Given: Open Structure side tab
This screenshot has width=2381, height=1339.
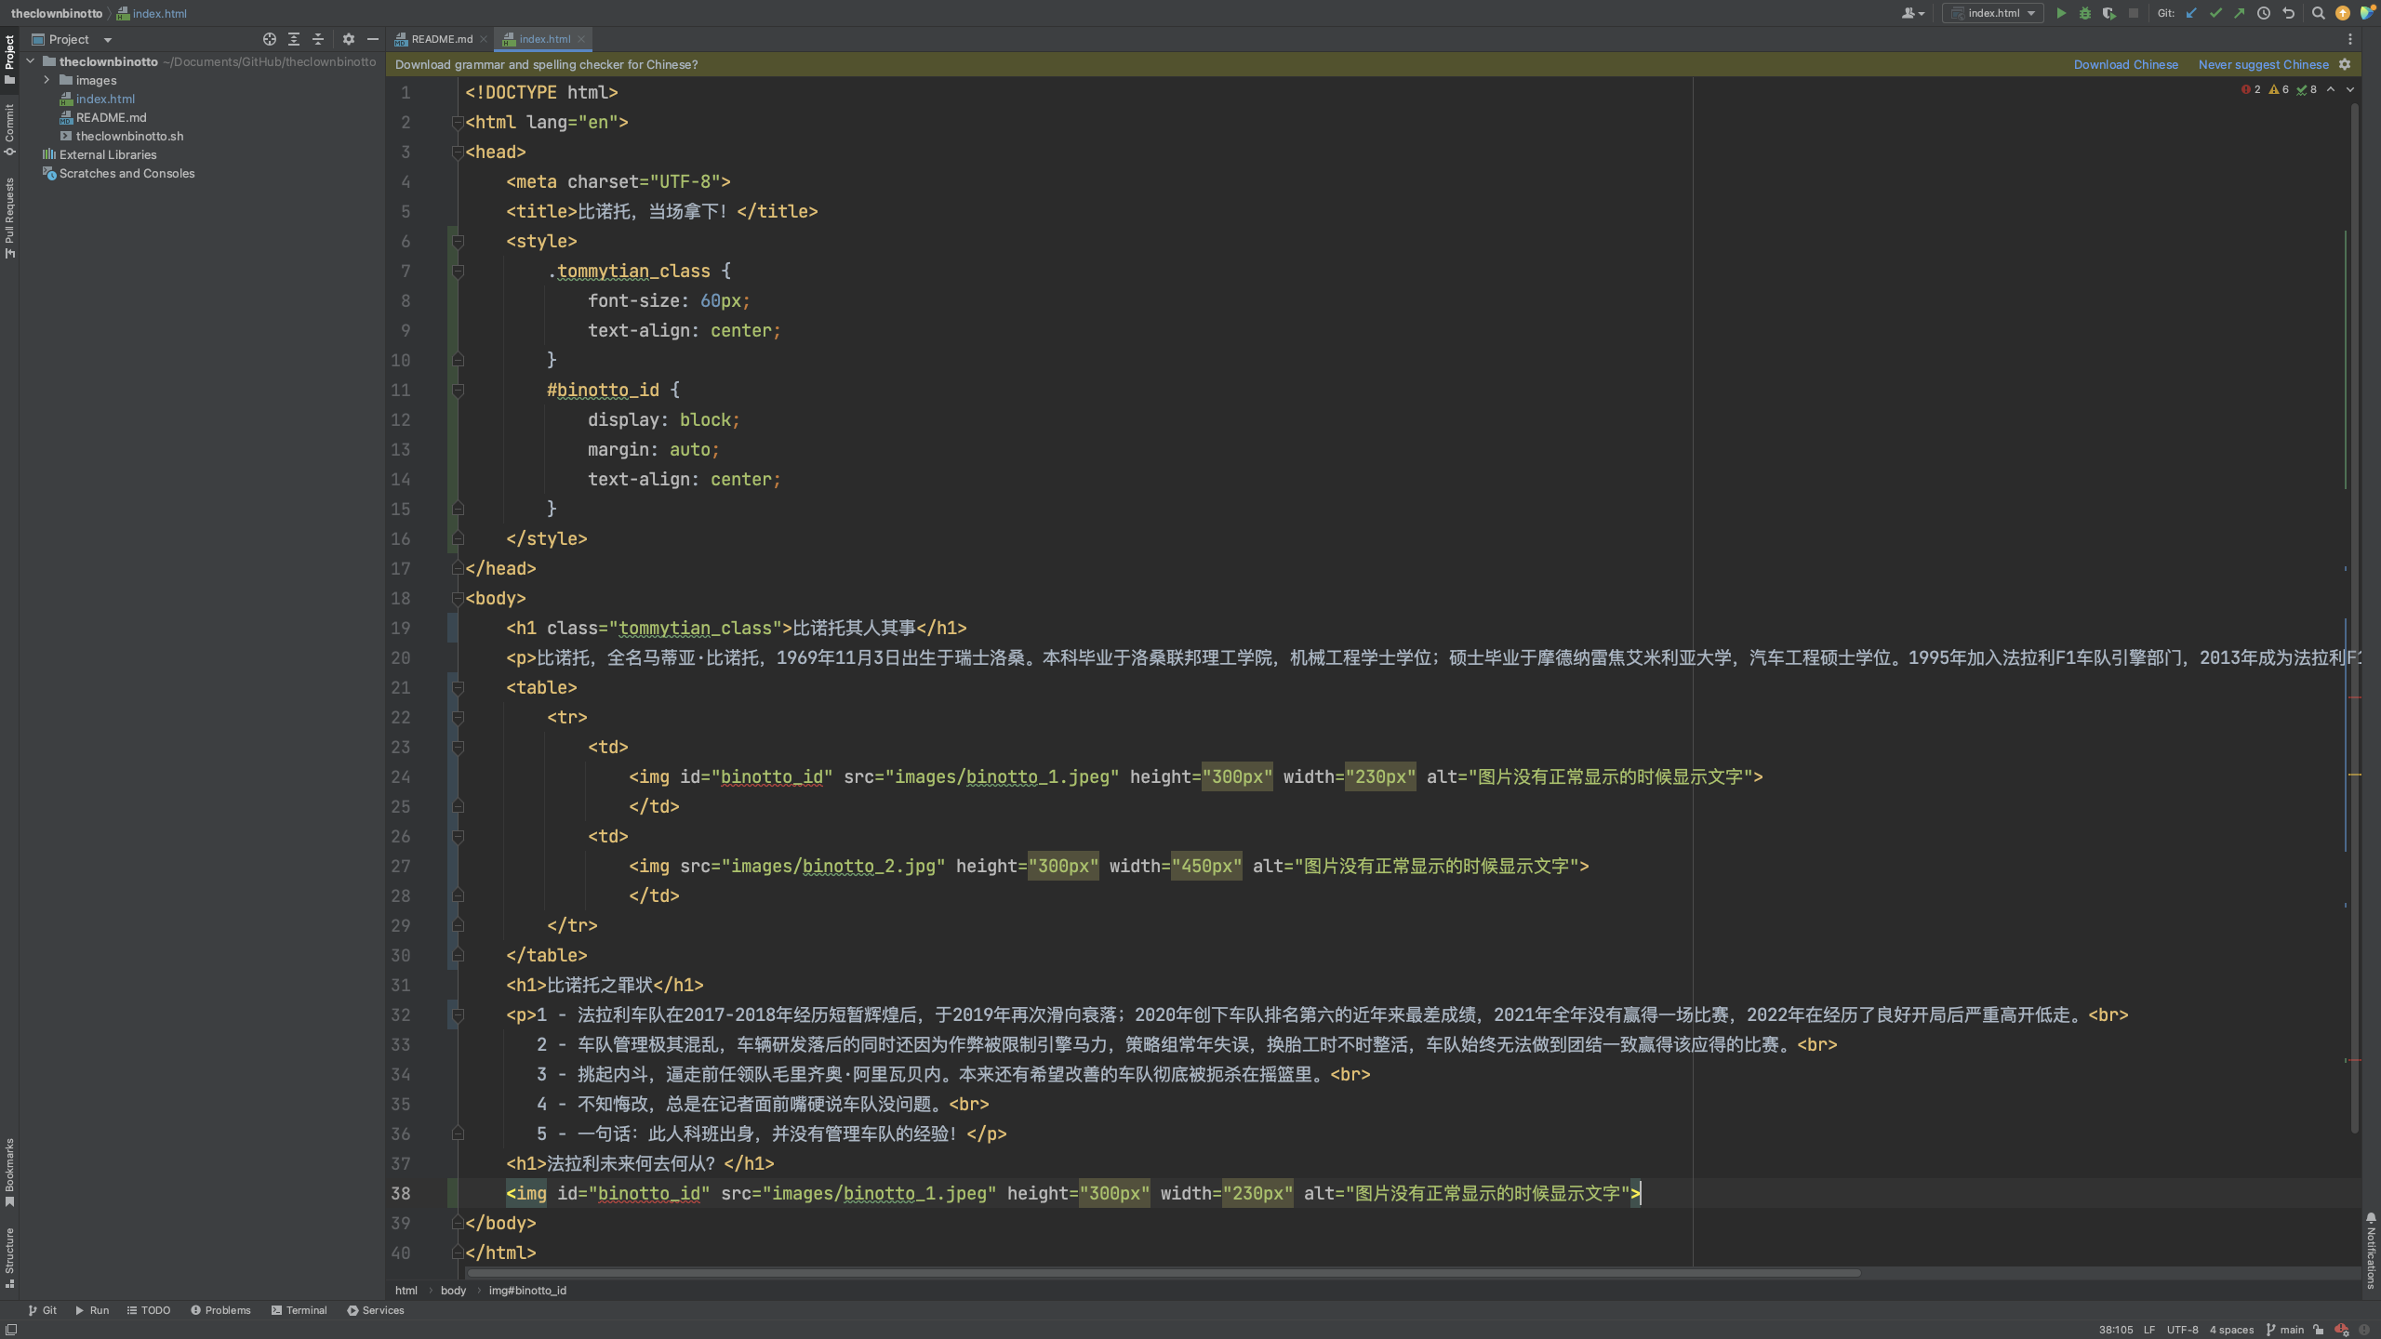Looking at the screenshot, I should pyautogui.click(x=9, y=1257).
